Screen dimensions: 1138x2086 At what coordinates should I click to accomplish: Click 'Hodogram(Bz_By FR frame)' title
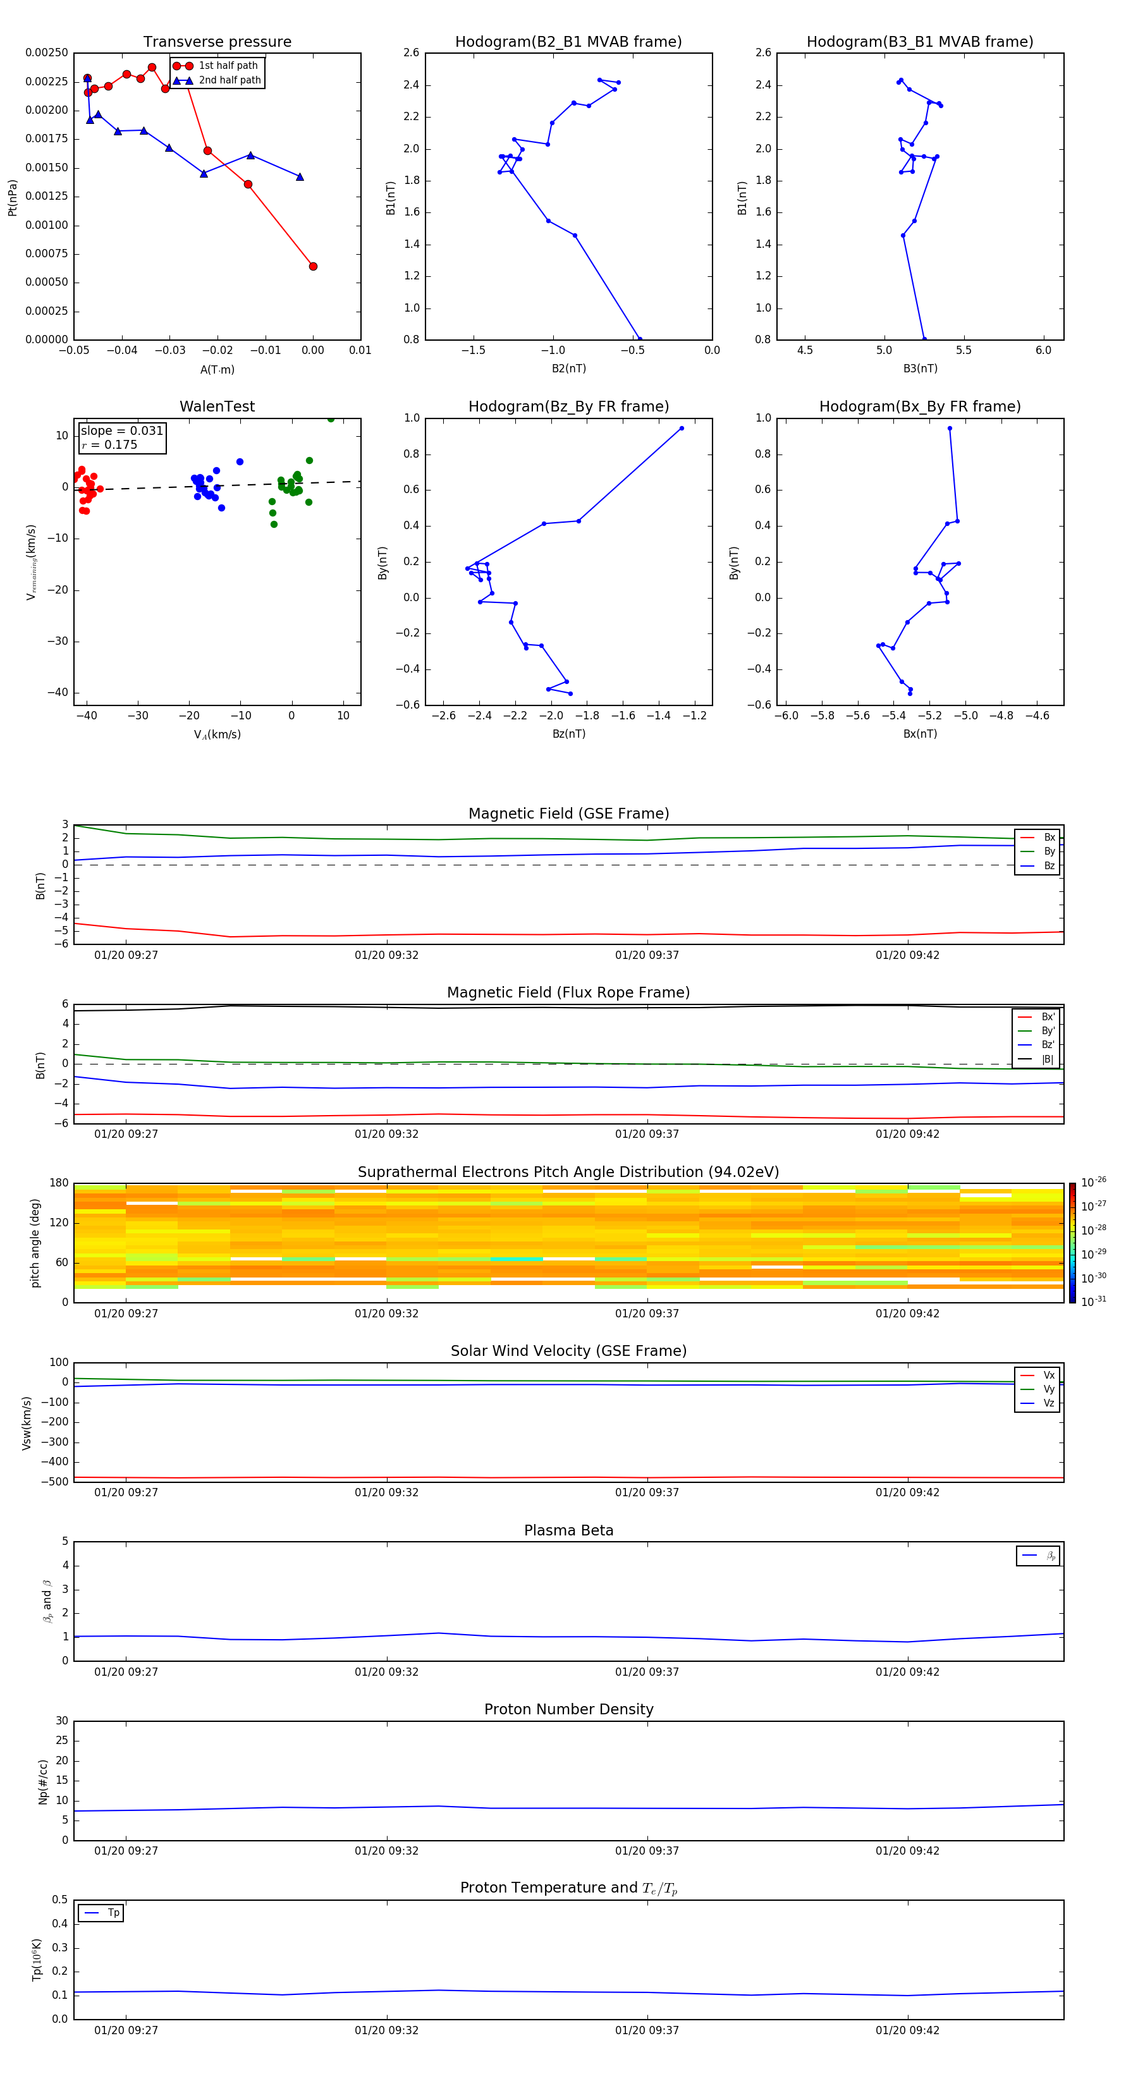(568, 406)
